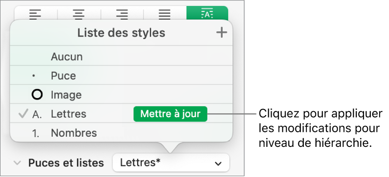Click the Mettre à jour button
This screenshot has width=389, height=177.
pos(170,114)
